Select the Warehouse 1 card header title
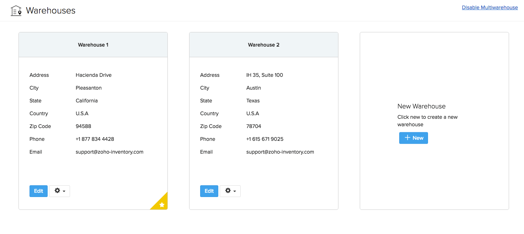This screenshot has height=234, width=524. click(93, 45)
